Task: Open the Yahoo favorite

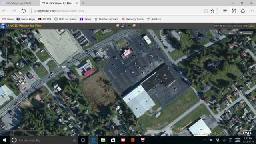Action: 86,19
